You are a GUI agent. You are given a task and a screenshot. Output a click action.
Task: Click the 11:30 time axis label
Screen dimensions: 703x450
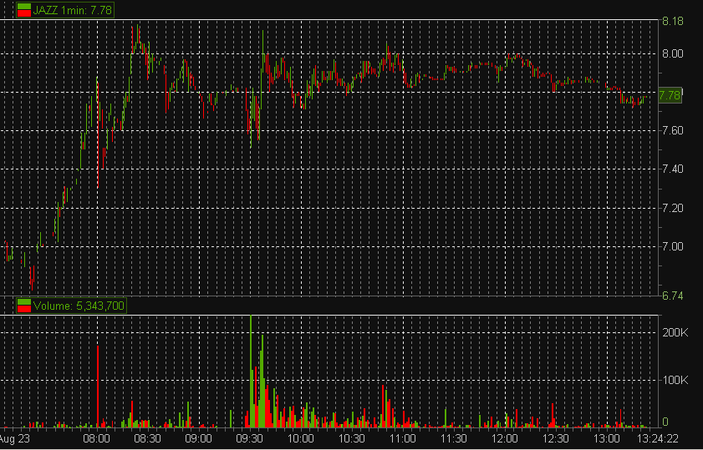[454, 438]
